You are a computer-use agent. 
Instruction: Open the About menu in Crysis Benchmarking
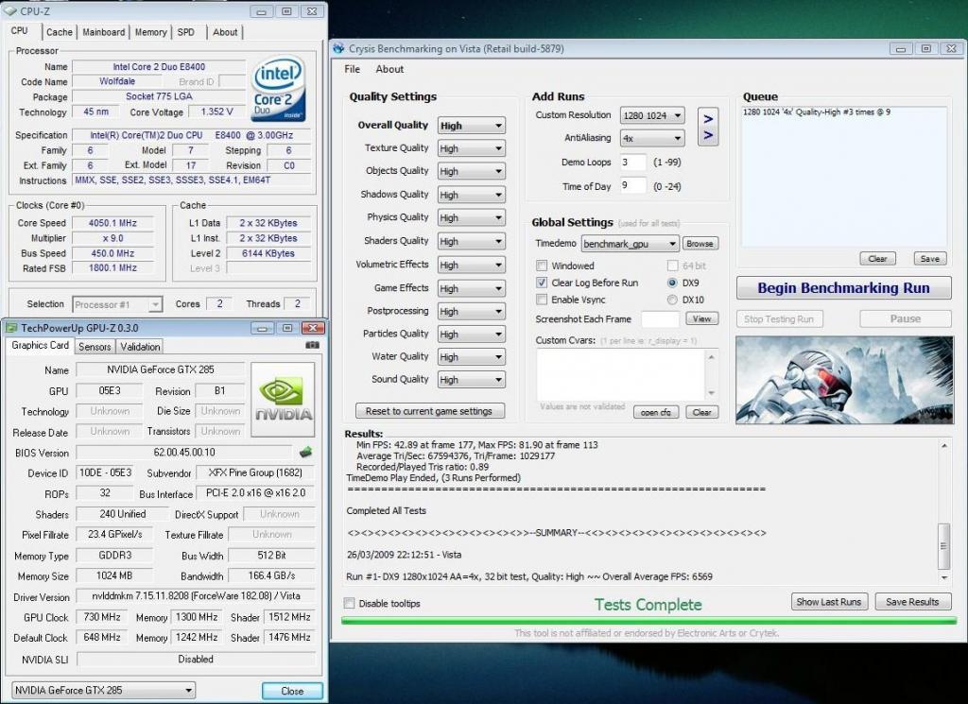[x=389, y=69]
